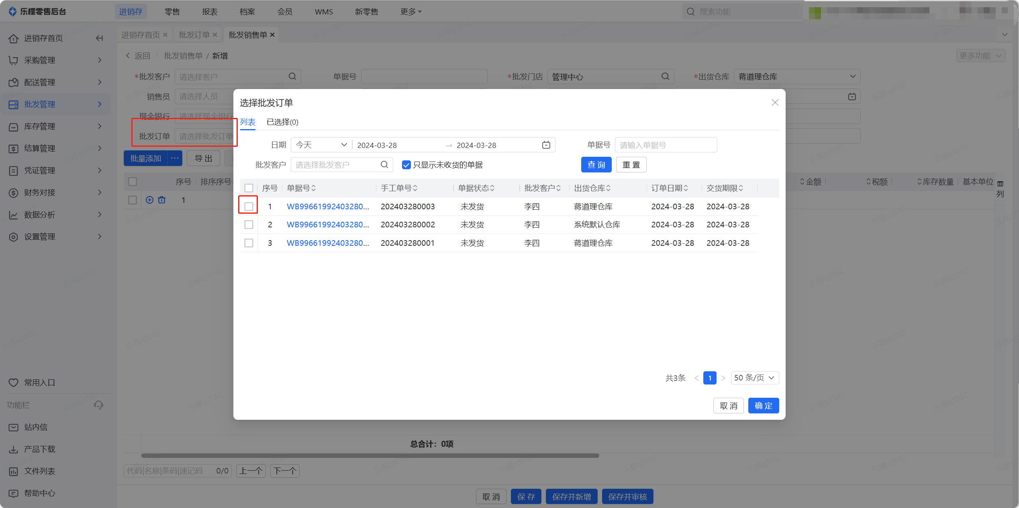The image size is (1019, 508).
Task: Click the 保存并审核 button
Action: point(627,497)
